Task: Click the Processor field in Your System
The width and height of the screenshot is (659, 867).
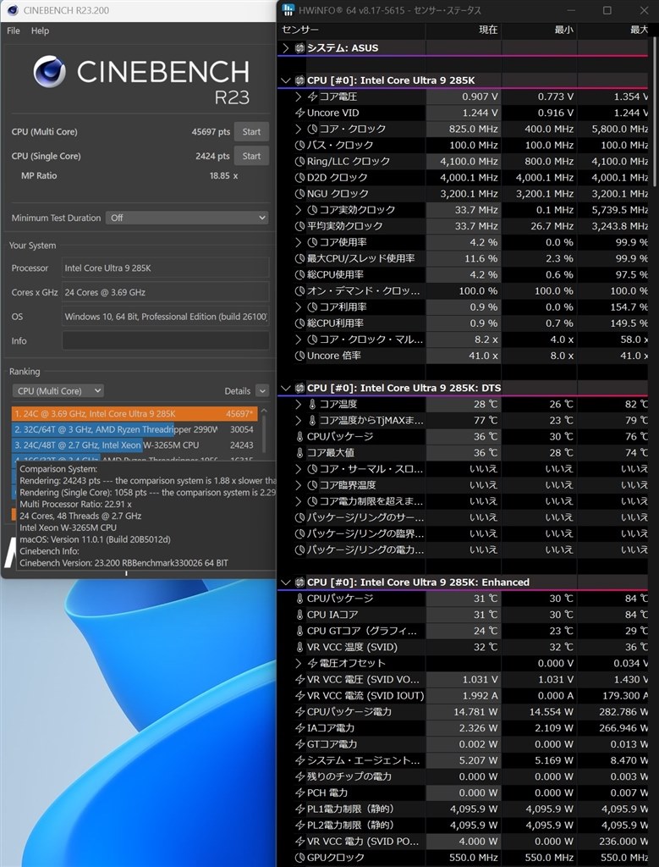Action: pos(166,268)
